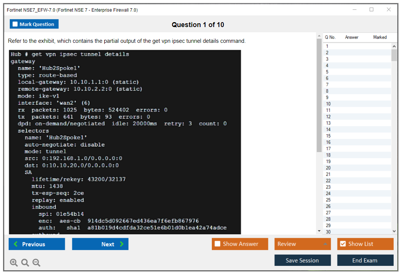Go back with the Previous button
403x276 pixels.
37,244
